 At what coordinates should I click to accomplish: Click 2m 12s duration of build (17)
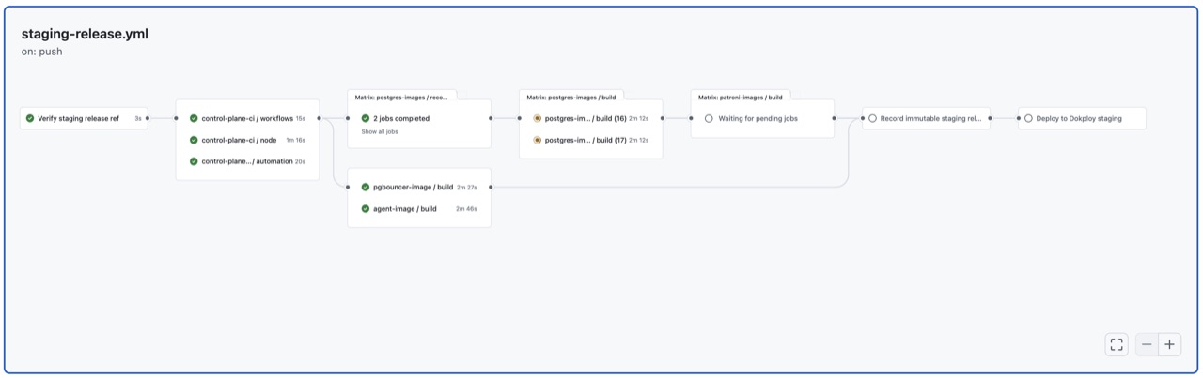click(639, 140)
